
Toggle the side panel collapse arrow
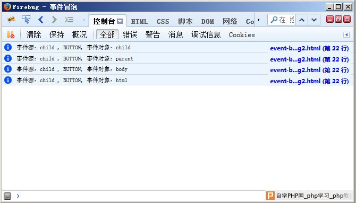346,34
